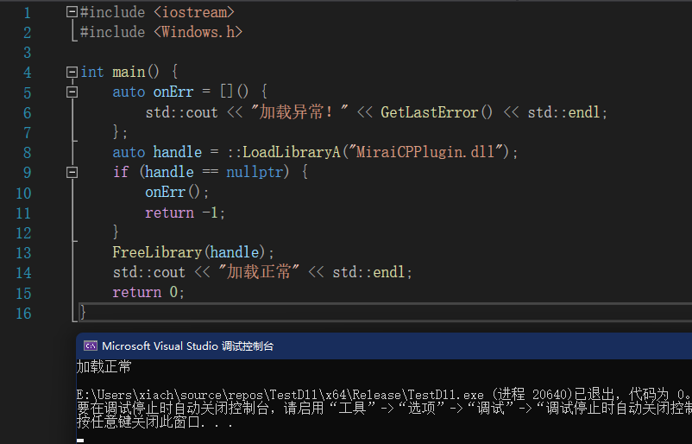Screen dimensions: 692x444
Task: Click line number 1 in the gutter
Action: (x=28, y=13)
